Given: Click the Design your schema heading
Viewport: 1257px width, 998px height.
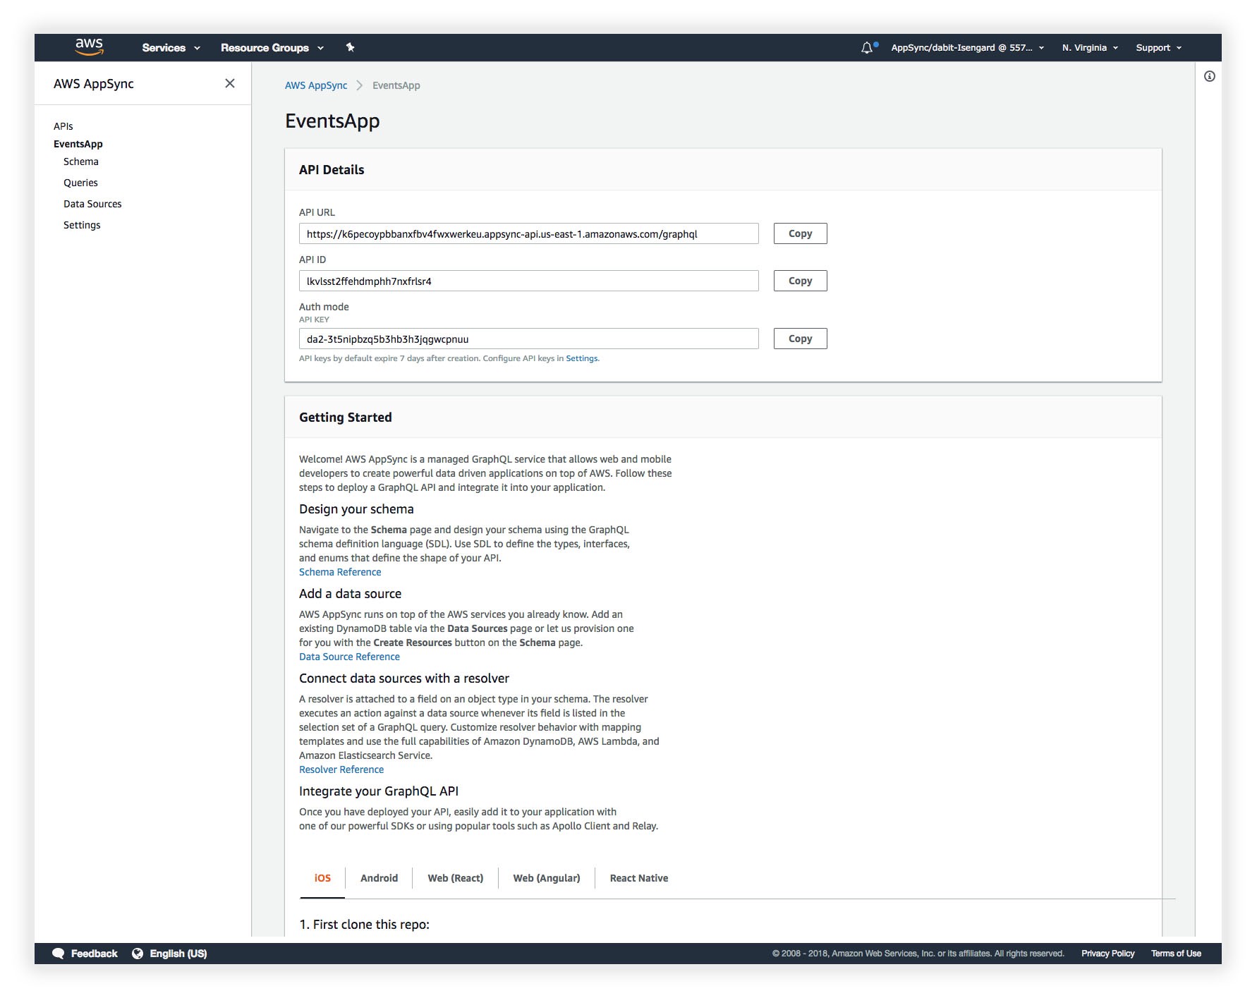Looking at the screenshot, I should (x=356, y=509).
